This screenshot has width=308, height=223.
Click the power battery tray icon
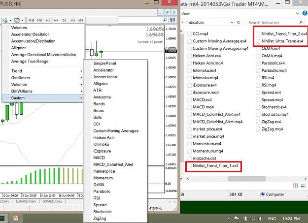245,219
